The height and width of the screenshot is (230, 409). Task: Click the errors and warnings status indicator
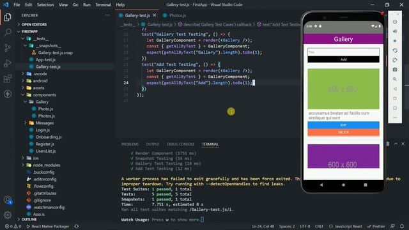point(13,226)
